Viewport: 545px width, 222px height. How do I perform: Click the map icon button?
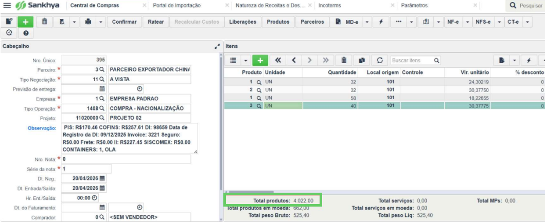point(426,22)
